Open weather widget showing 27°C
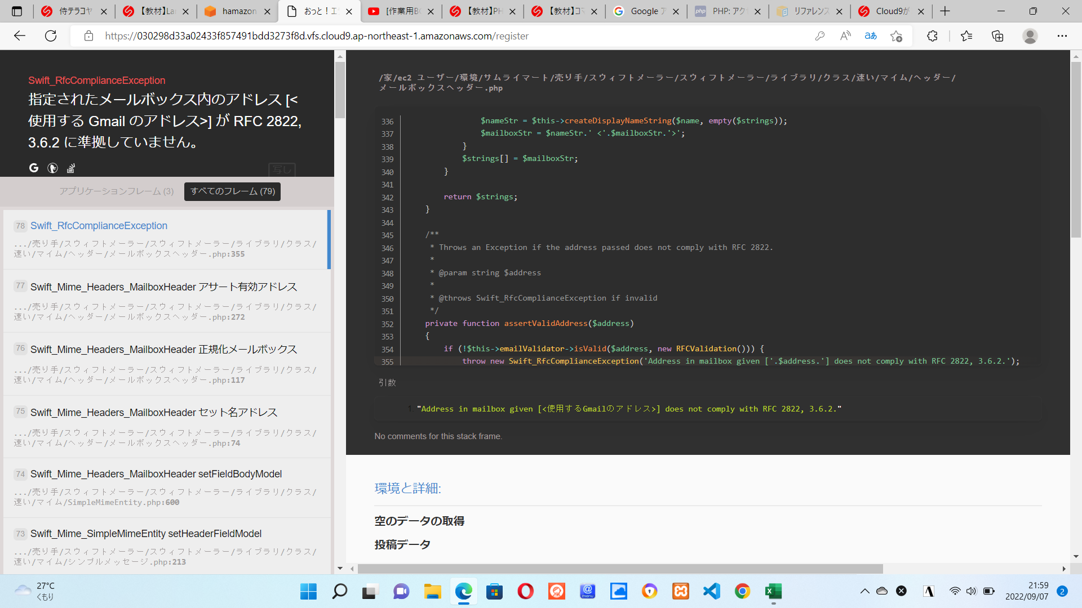Viewport: 1082px width, 608px height. (35, 591)
